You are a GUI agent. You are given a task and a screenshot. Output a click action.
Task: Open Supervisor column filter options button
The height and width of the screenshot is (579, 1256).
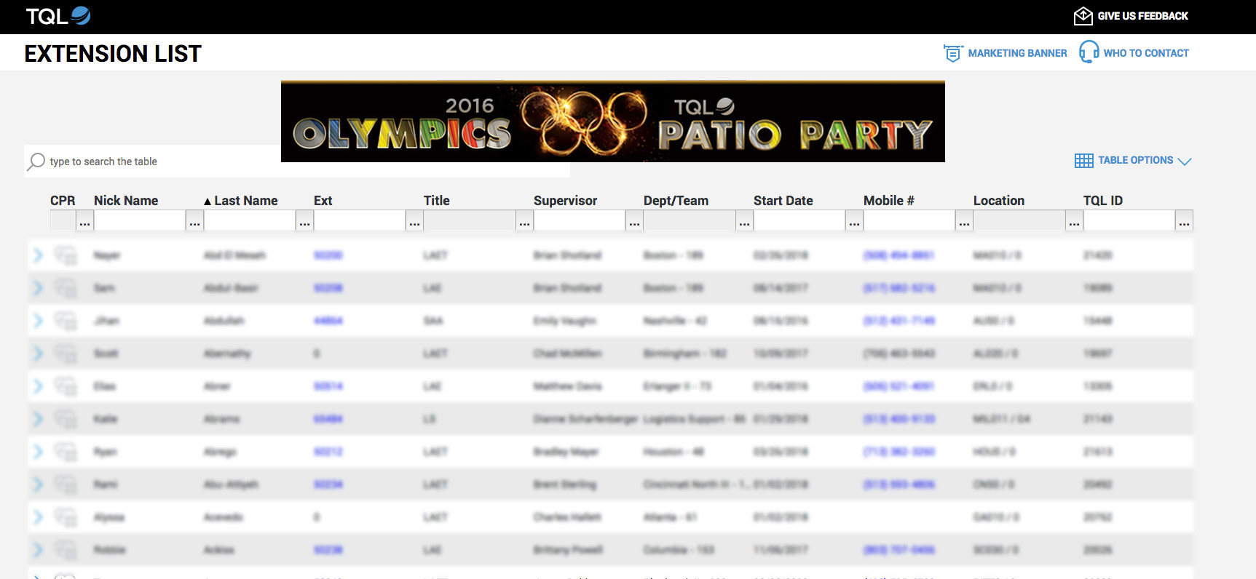(635, 220)
